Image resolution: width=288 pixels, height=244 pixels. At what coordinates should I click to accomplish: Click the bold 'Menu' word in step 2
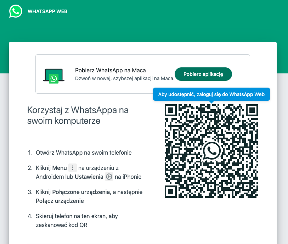click(60, 168)
